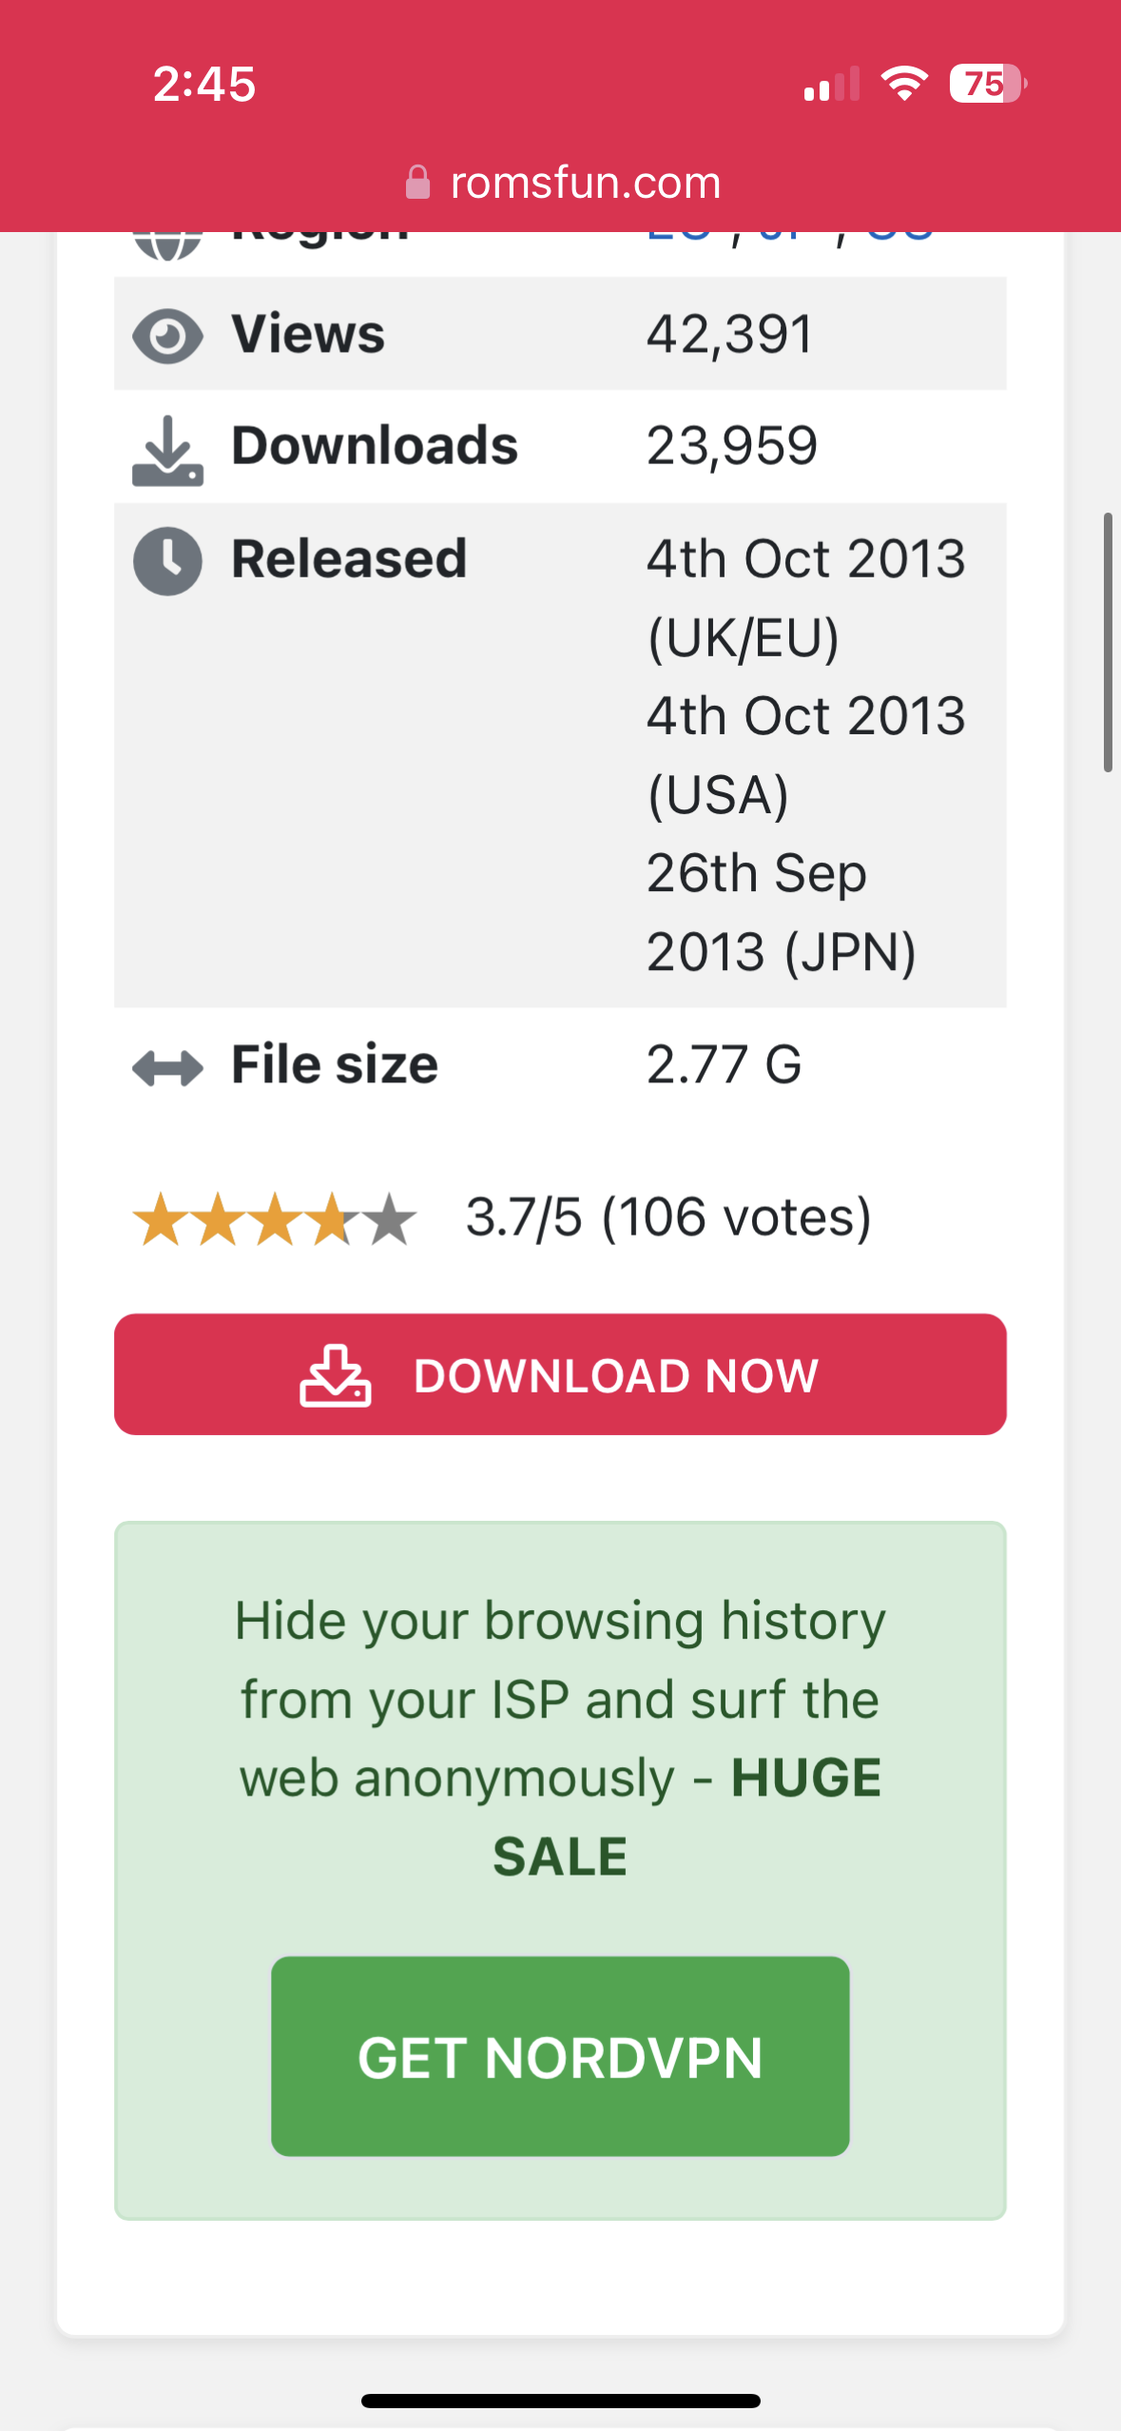Screen dimensions: 1121x2431
Task: Click the 23,959 downloads count
Action: (732, 446)
